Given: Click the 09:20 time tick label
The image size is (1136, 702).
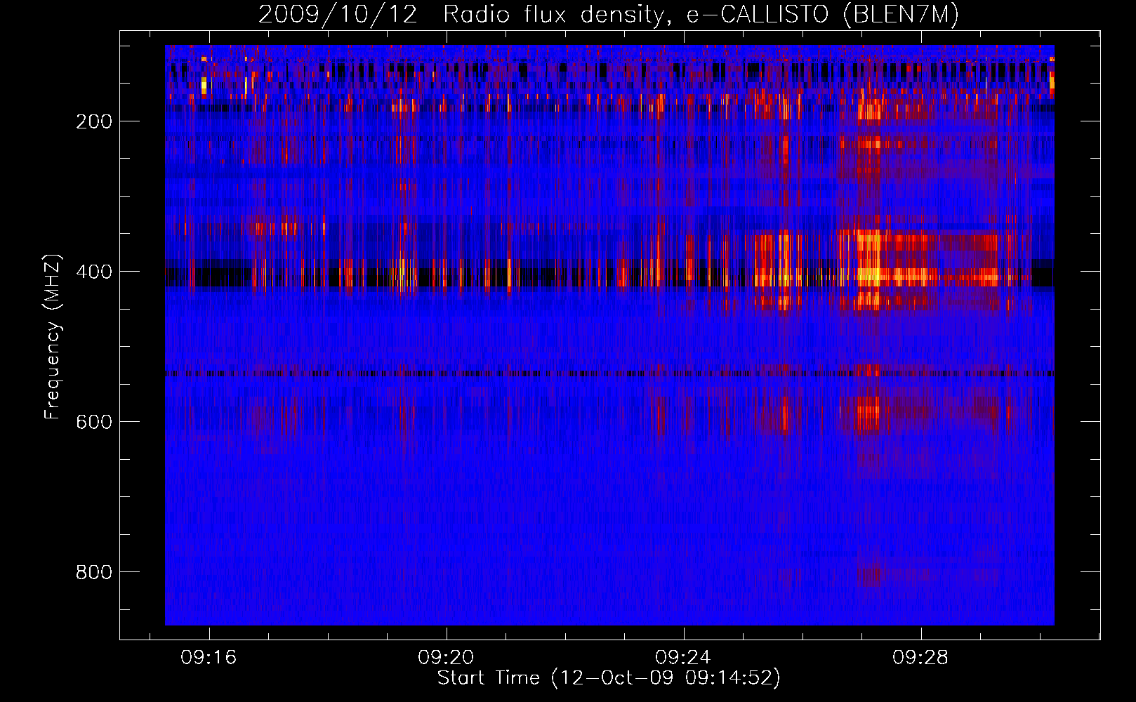Looking at the screenshot, I should (x=446, y=658).
